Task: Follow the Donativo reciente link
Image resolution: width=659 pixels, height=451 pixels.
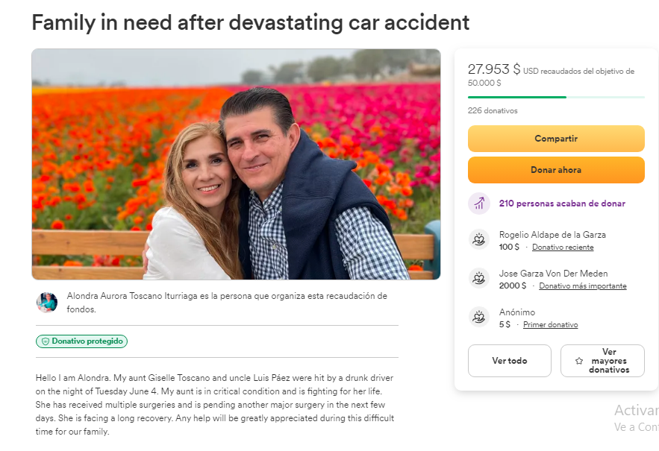Action: pyautogui.click(x=563, y=247)
